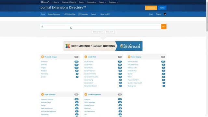Open the Slideshow subcategory

click(x=44, y=62)
